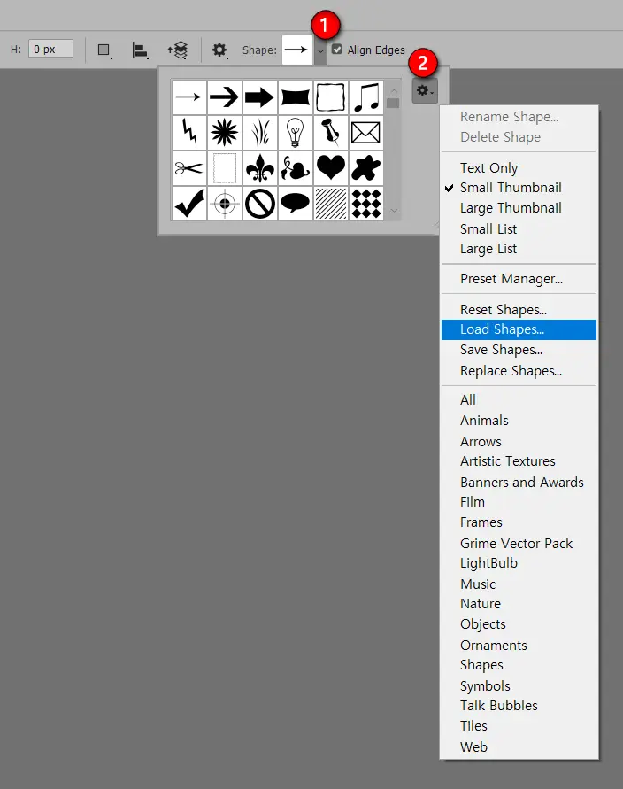Load the Web shape set

click(x=519, y=746)
